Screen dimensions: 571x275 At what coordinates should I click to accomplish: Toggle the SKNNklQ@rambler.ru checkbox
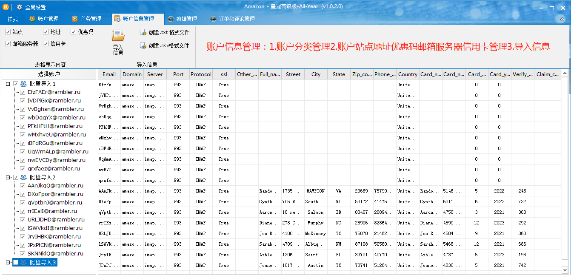click(x=23, y=254)
